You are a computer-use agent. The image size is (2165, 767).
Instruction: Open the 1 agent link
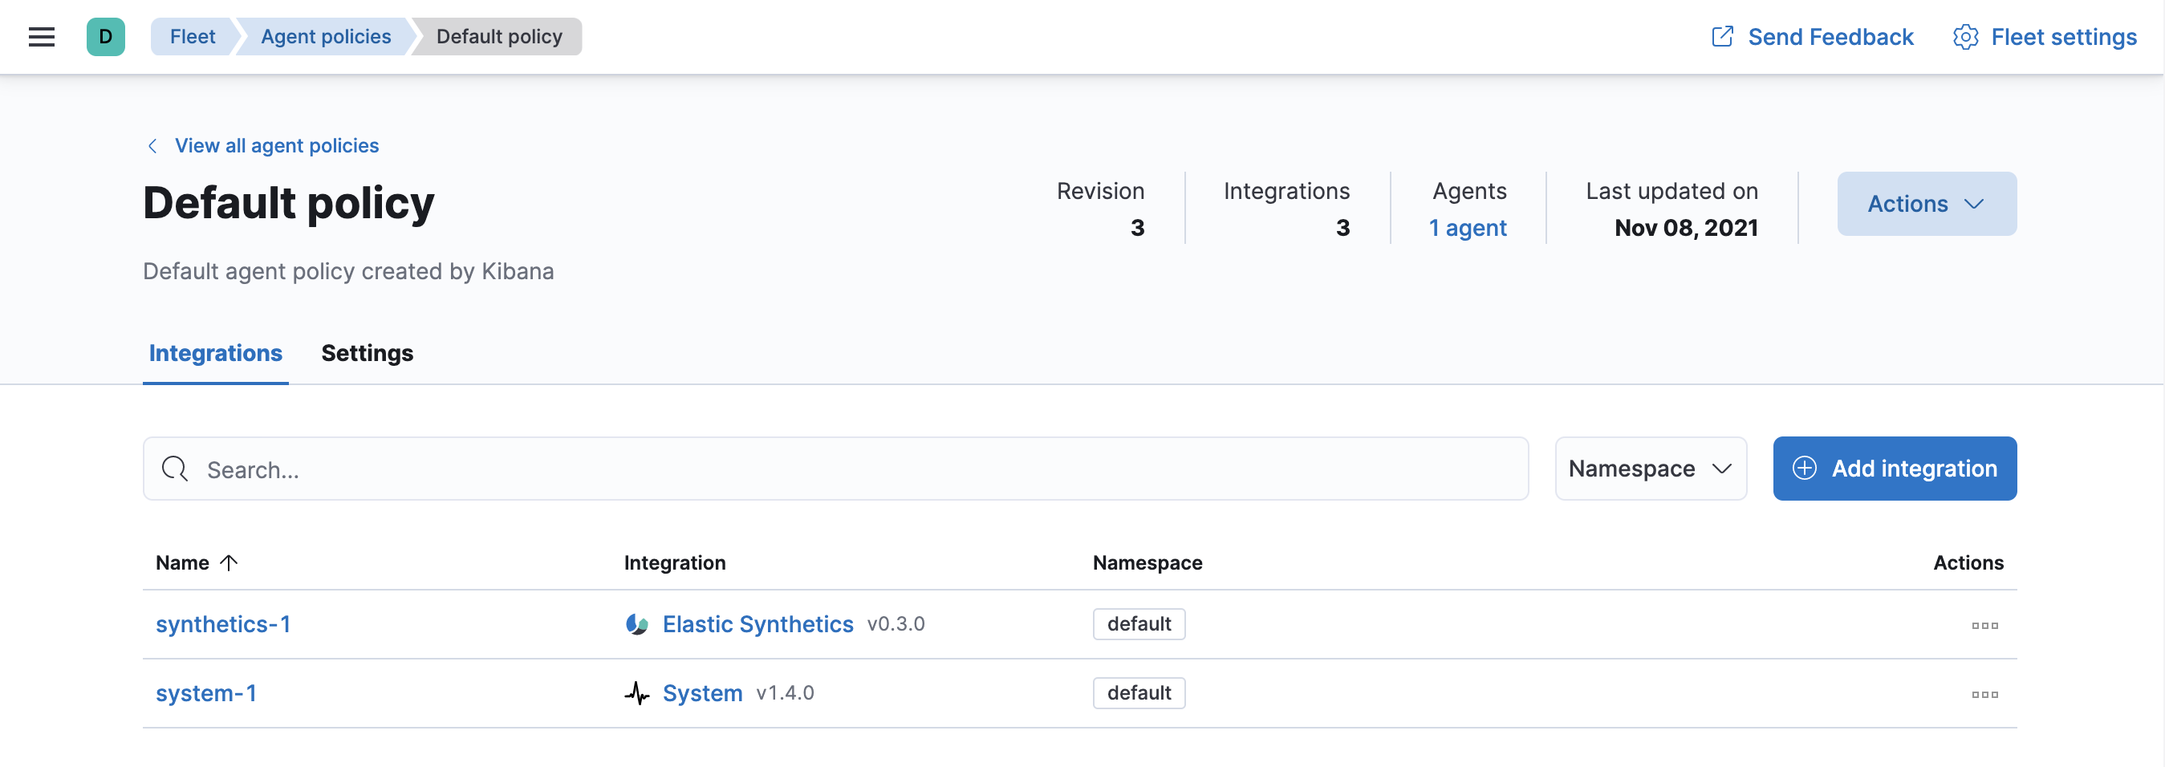click(x=1467, y=227)
